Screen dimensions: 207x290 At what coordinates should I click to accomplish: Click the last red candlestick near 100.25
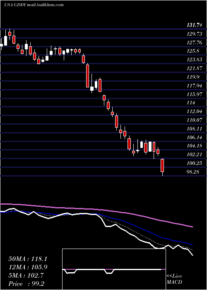[162, 165]
